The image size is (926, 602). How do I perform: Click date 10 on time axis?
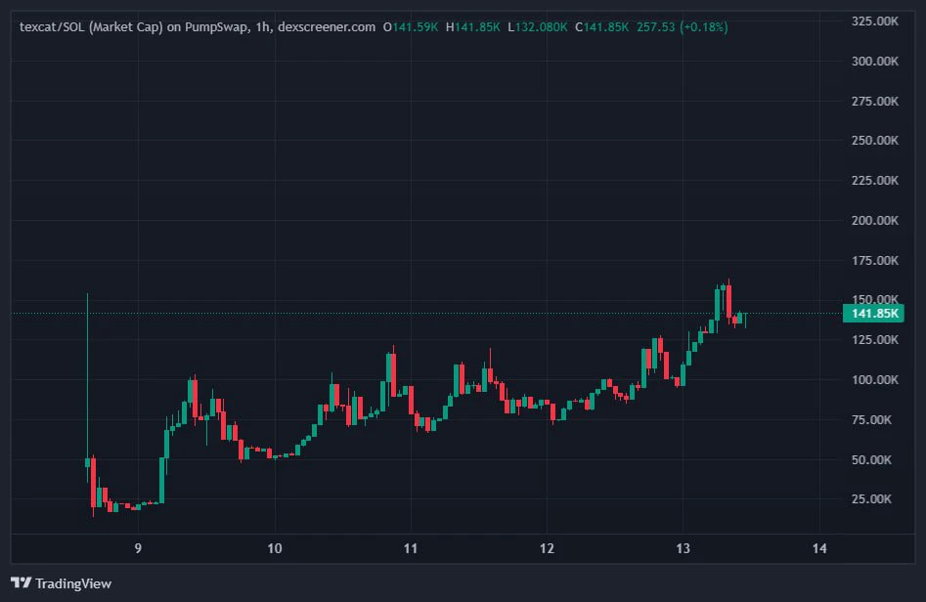275,549
